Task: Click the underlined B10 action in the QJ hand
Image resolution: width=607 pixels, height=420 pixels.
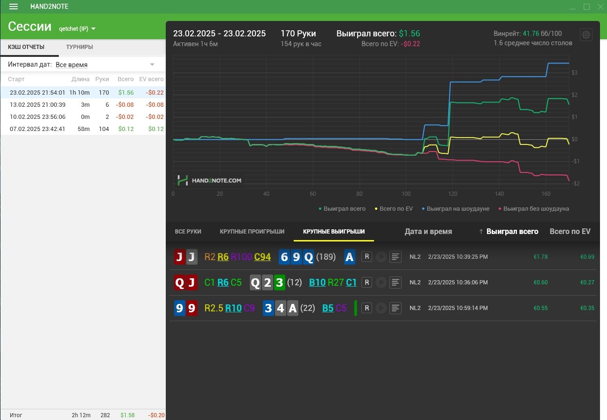Action: [318, 282]
